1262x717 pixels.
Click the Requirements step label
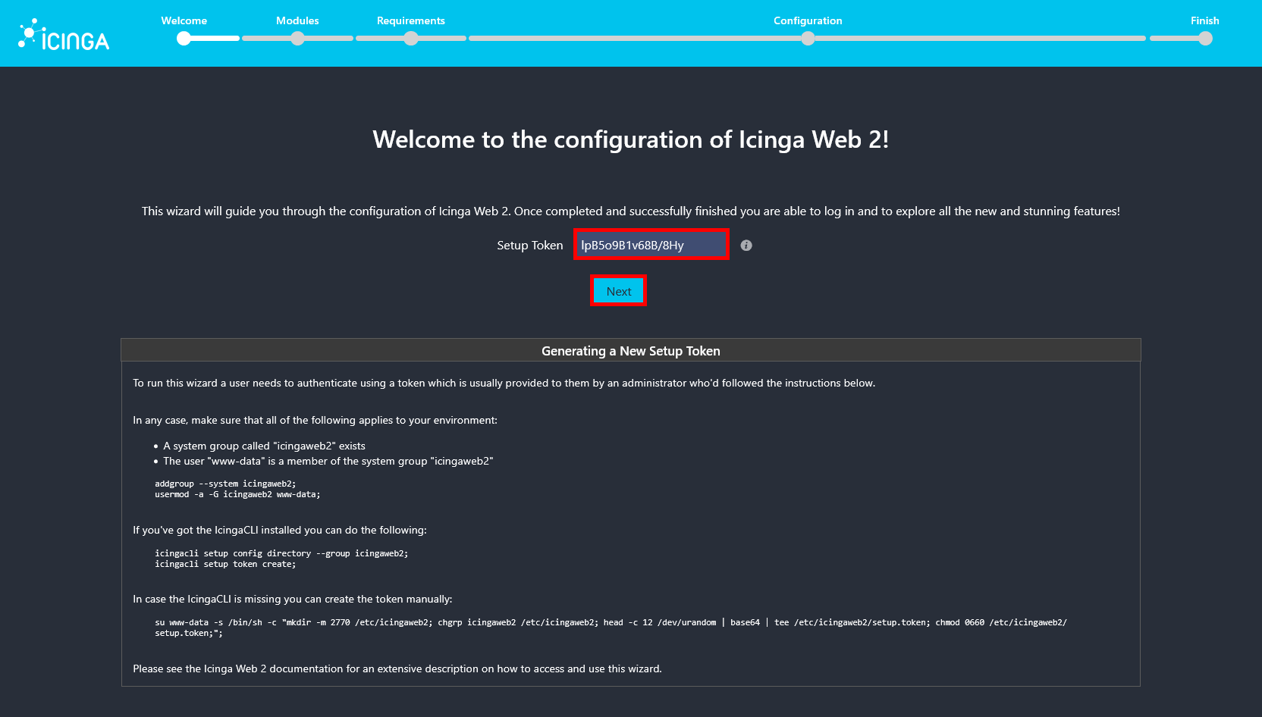[411, 20]
